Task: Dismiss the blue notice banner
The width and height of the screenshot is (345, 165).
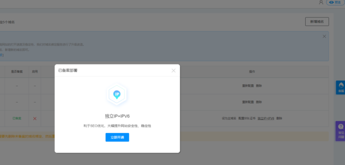Action: click(x=324, y=36)
